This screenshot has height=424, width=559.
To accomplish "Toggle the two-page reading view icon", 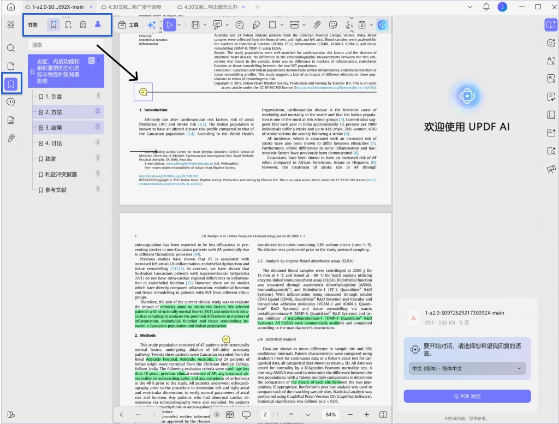I will pos(230,415).
